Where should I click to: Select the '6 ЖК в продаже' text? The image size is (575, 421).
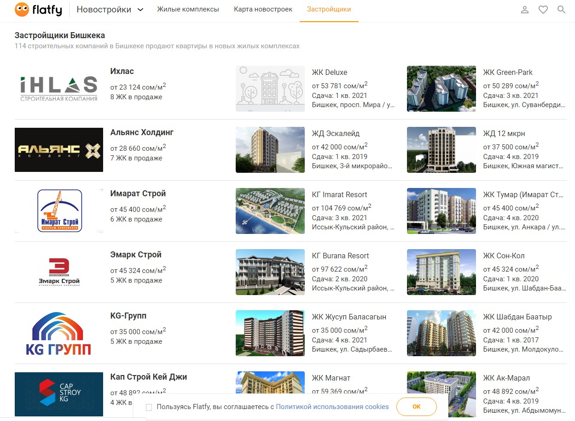click(x=136, y=219)
